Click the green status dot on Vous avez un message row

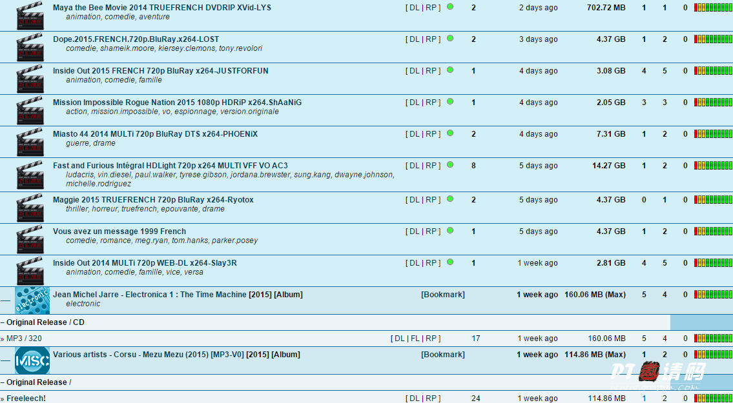[450, 231]
